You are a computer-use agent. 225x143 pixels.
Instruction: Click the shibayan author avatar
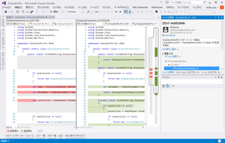pyautogui.click(x=166, y=30)
